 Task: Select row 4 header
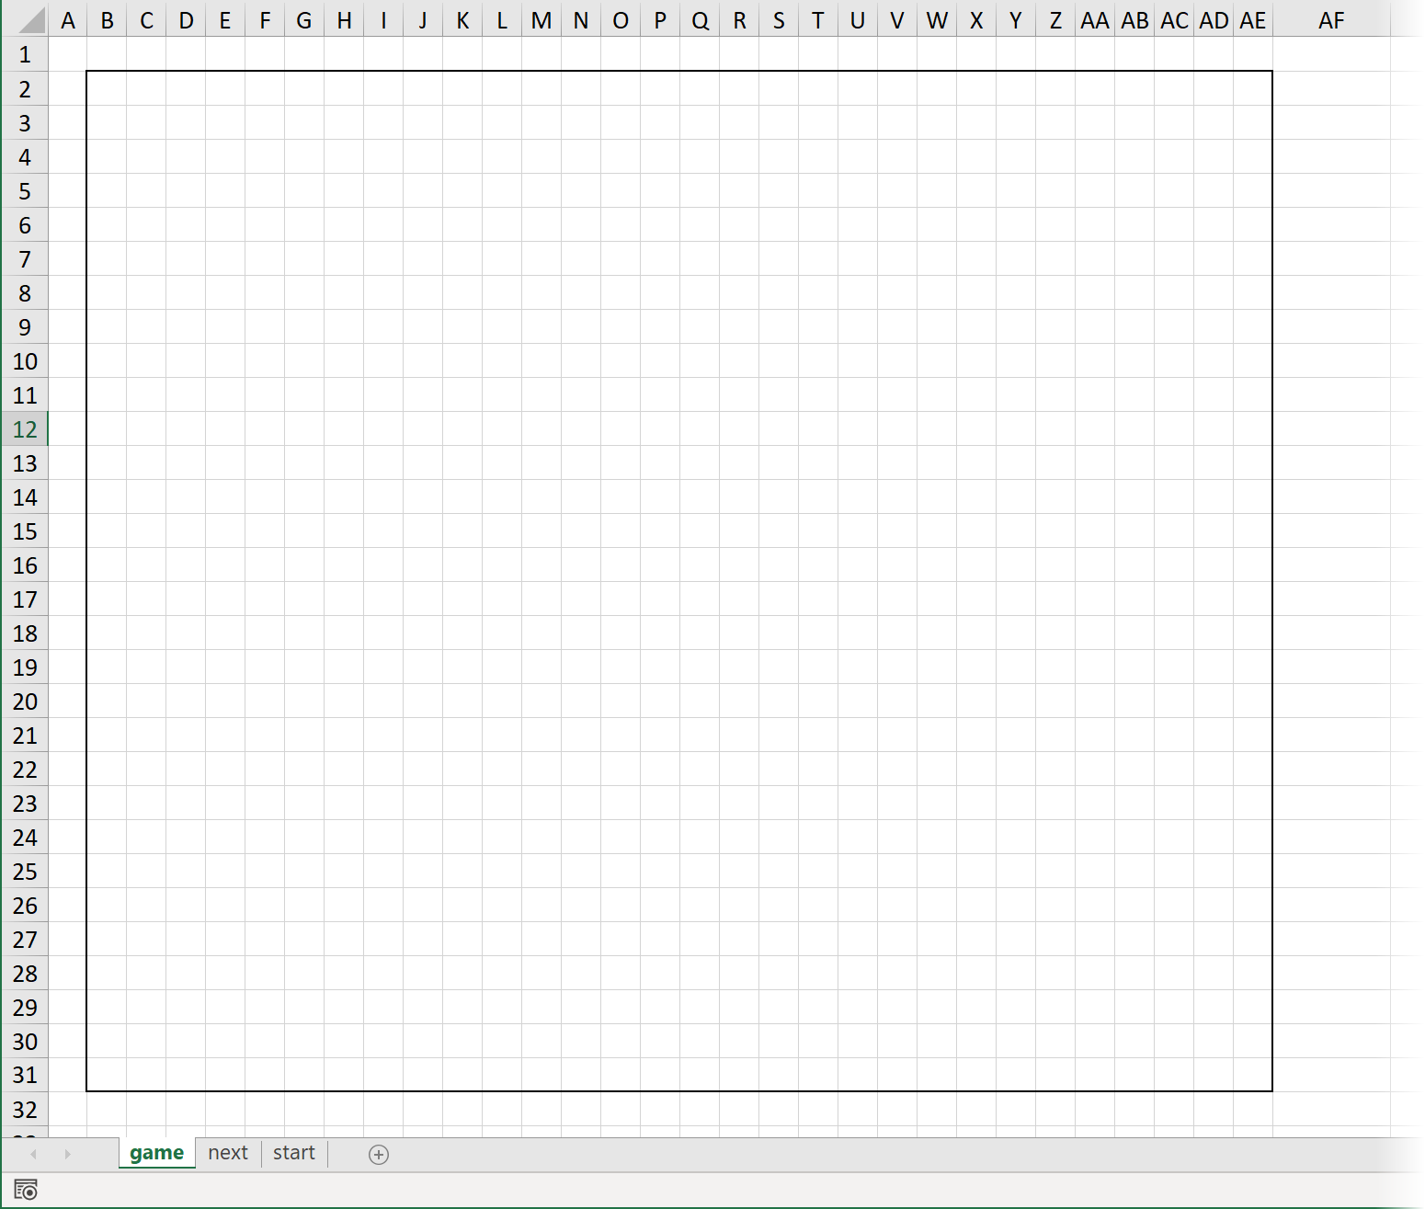(25, 156)
